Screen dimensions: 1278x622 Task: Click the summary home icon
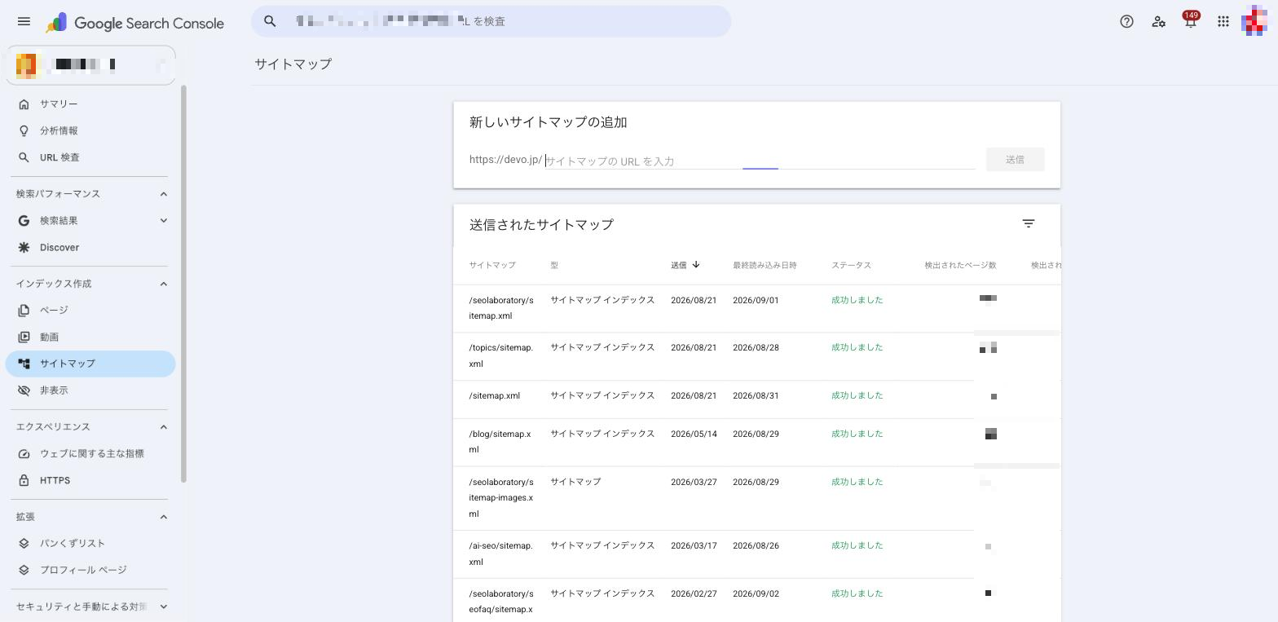point(24,104)
